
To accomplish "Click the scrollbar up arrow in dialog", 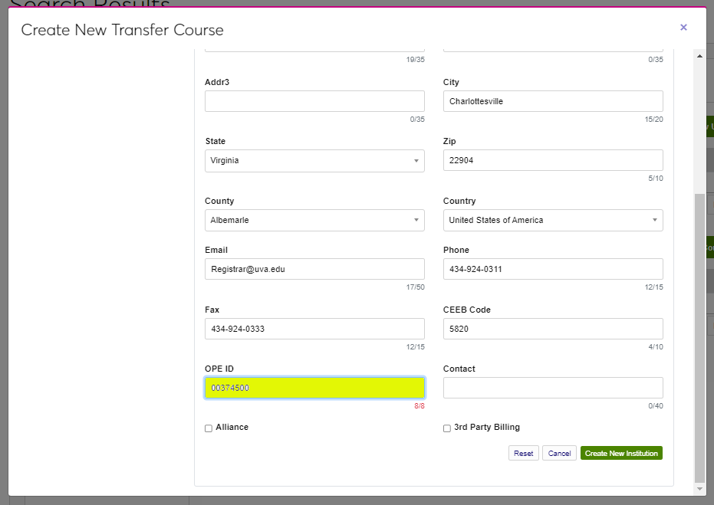I will [699, 56].
